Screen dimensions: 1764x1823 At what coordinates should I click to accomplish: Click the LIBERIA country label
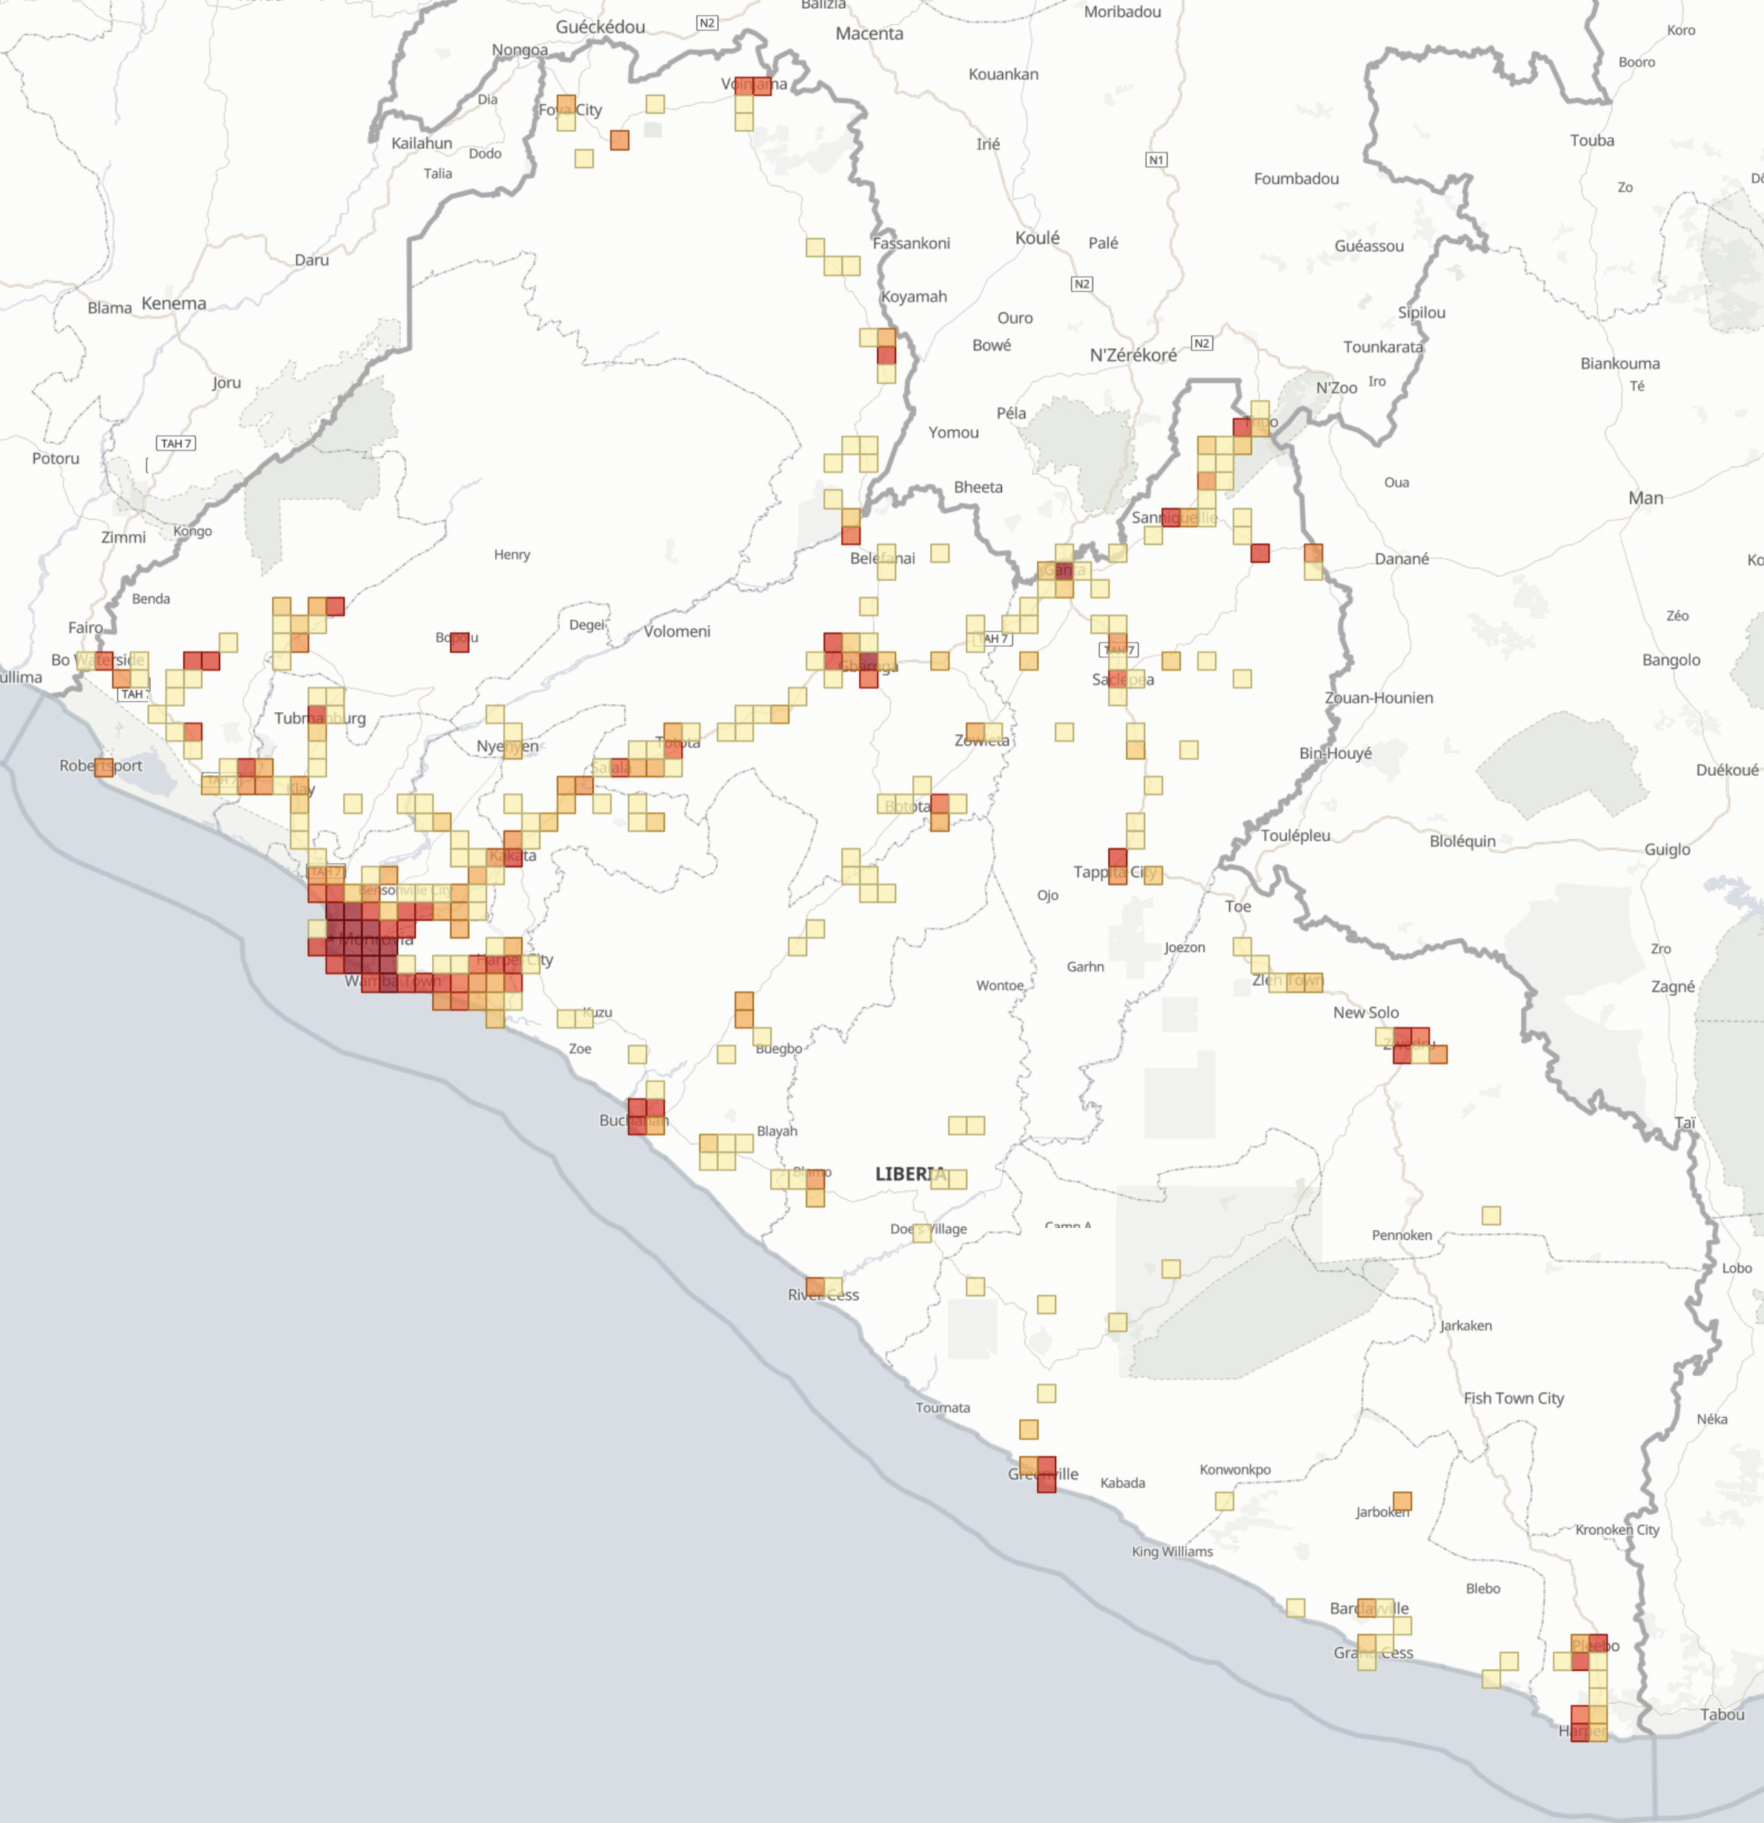pyautogui.click(x=912, y=1173)
